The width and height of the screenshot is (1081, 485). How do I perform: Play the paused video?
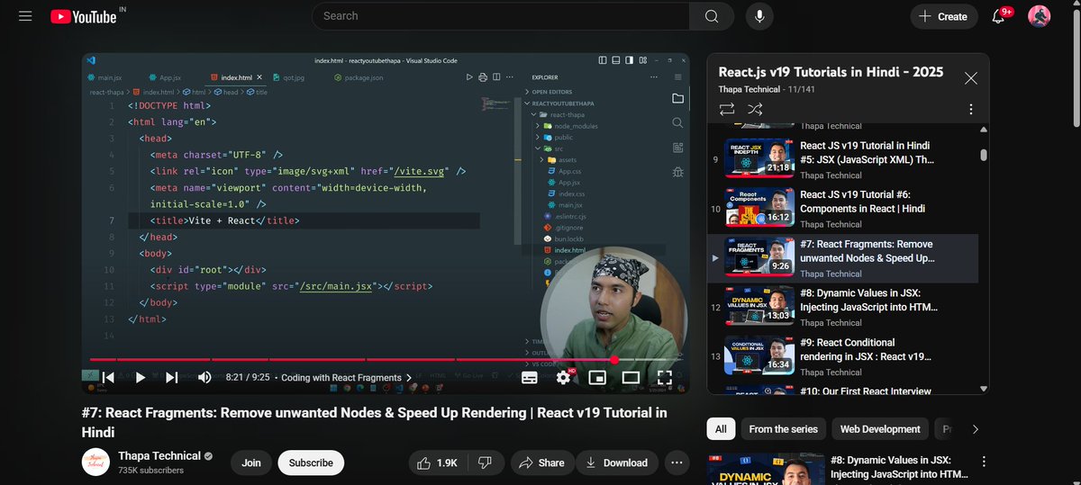(x=140, y=378)
